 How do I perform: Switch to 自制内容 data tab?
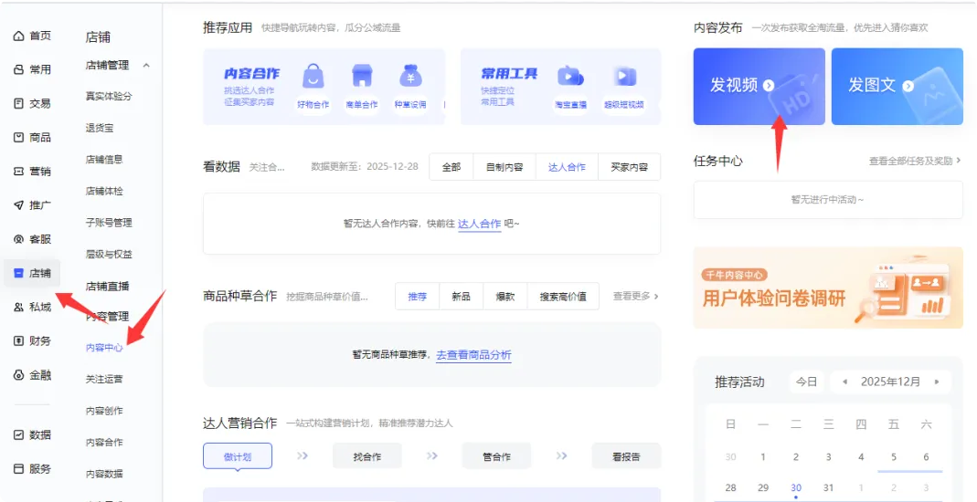504,167
